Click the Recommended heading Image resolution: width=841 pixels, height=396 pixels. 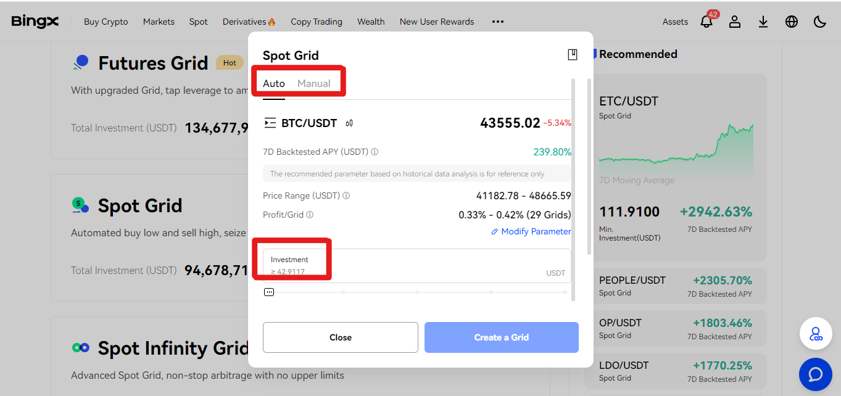click(x=638, y=54)
